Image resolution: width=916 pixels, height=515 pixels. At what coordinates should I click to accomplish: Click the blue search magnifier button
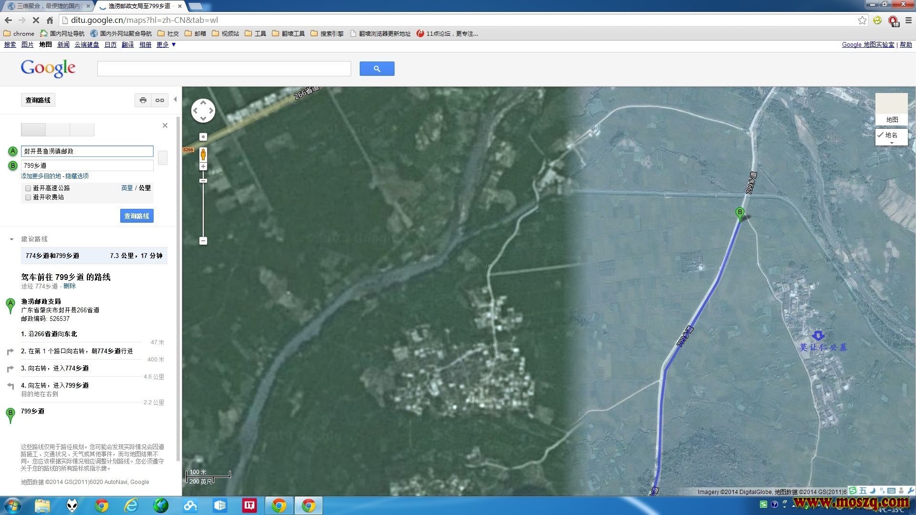pyautogui.click(x=377, y=69)
